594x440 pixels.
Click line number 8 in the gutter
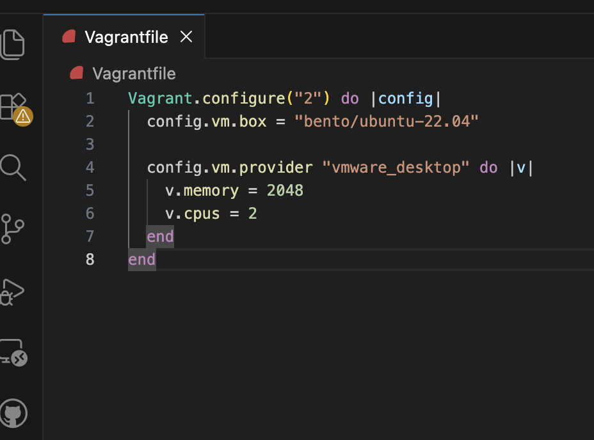(90, 259)
